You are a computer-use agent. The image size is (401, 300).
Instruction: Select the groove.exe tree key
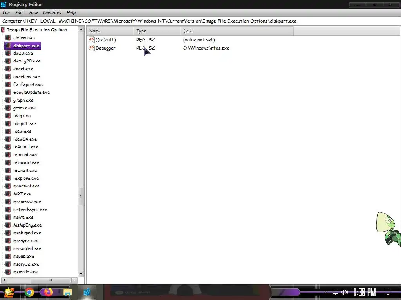(x=24, y=108)
